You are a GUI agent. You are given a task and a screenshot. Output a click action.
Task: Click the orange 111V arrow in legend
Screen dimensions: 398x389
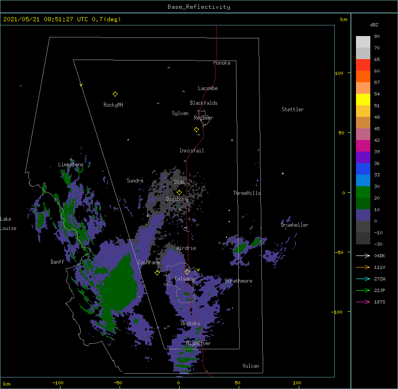pyautogui.click(x=363, y=267)
